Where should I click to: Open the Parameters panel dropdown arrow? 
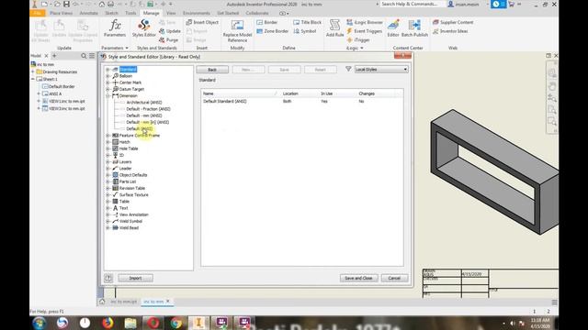[127, 48]
